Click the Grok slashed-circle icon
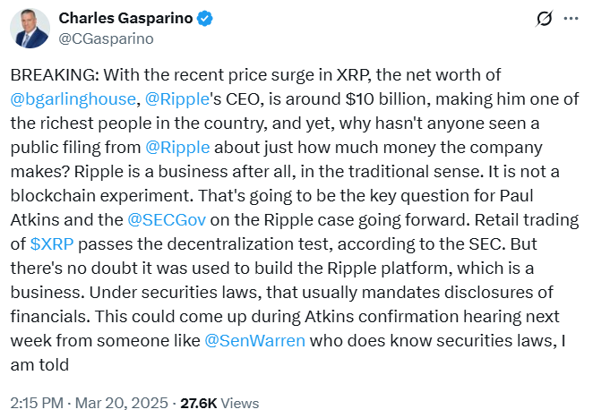Screen dimensions: 593x418 (544, 19)
